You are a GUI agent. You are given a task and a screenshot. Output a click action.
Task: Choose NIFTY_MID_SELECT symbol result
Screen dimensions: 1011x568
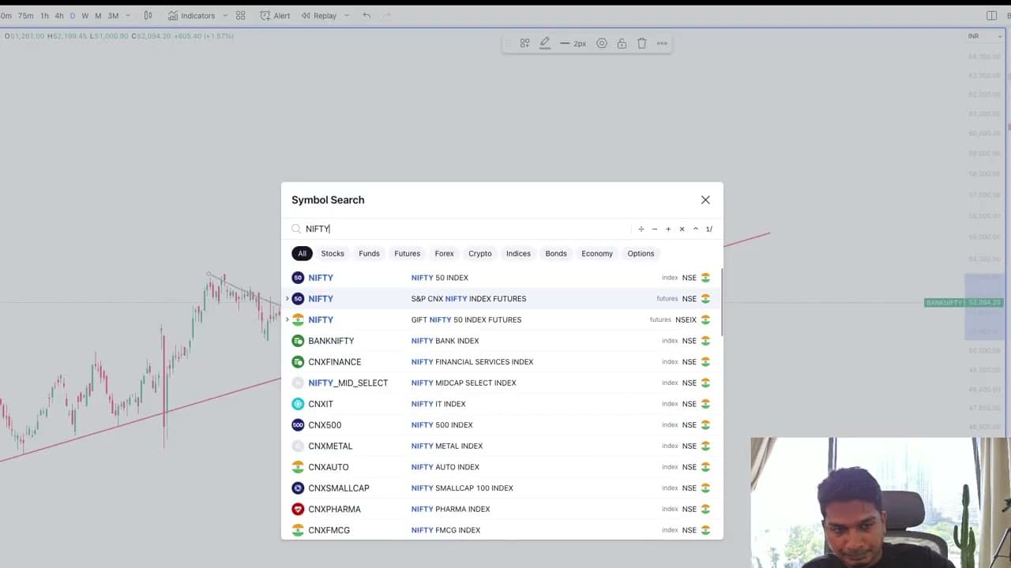[x=502, y=383]
